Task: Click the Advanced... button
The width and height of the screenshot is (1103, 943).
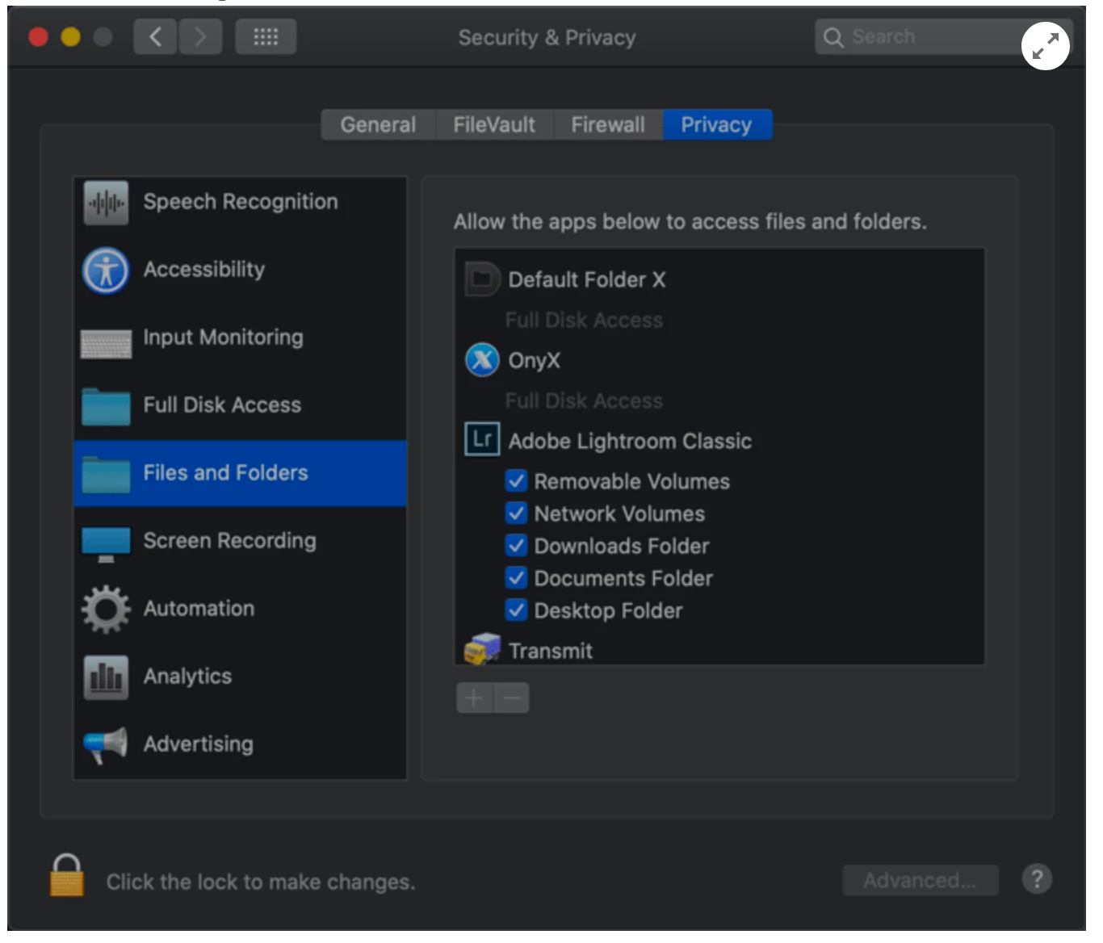Action: [921, 880]
